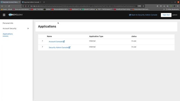Click the Sign Out button

166,15
